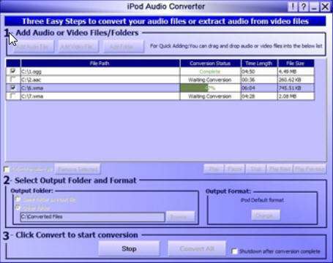This screenshot has width=333, height=263.
Task: Stop the conversion with the large Stop button
Action: tap(129, 248)
